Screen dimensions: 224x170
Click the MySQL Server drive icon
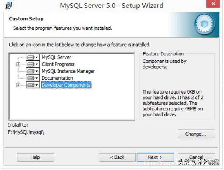point(31,57)
